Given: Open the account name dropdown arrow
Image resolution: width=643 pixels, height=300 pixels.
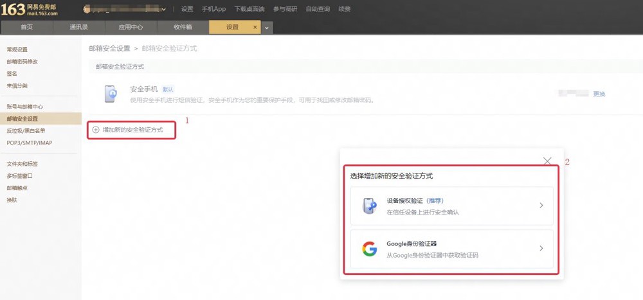Looking at the screenshot, I should pos(164,9).
